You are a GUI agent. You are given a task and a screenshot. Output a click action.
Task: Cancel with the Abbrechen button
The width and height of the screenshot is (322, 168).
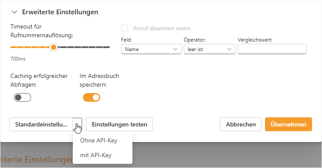click(241, 124)
